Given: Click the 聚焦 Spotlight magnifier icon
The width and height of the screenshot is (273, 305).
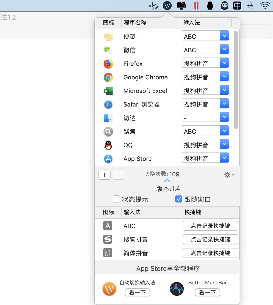Looking at the screenshot, I should click(x=108, y=131).
